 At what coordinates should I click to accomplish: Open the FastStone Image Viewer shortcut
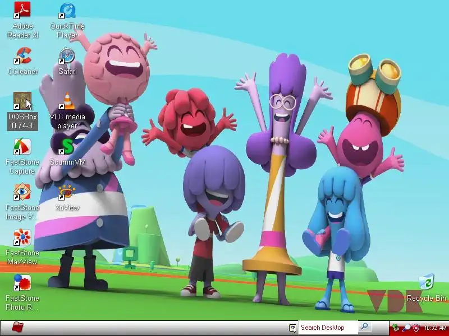[22, 202]
